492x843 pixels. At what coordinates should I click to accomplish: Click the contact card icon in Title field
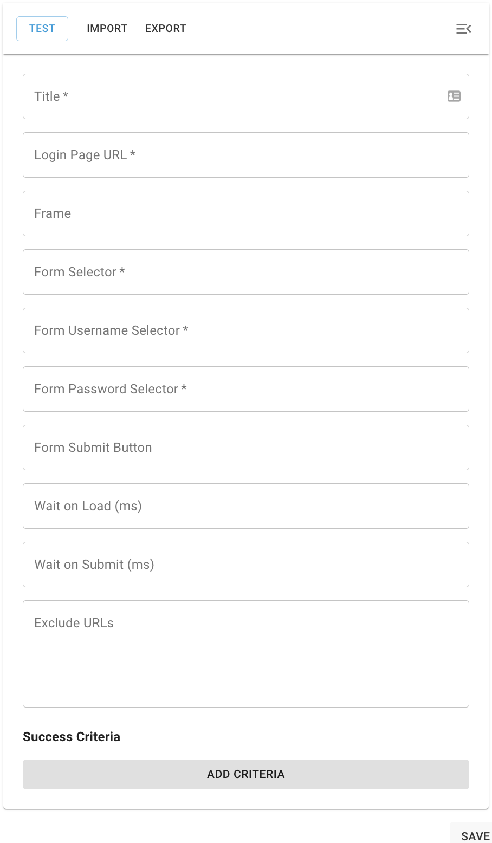[x=454, y=96]
